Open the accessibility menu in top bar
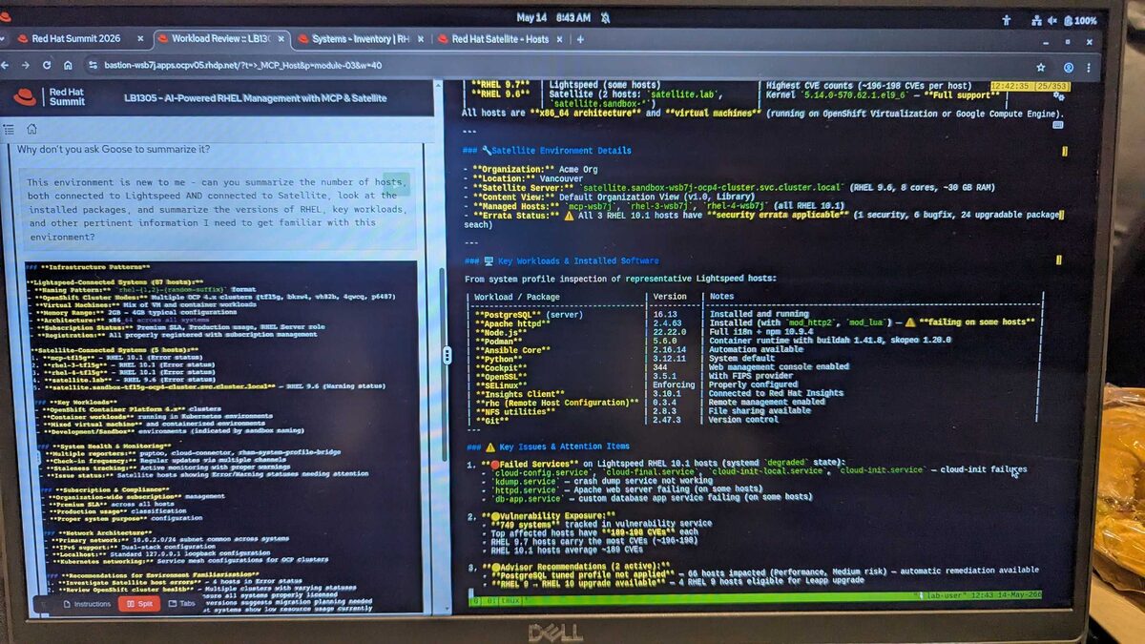Viewport: 1145px width, 644px height. 1006,19
